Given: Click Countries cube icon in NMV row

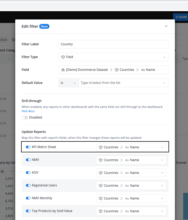Looking at the screenshot, I should 101,160.
